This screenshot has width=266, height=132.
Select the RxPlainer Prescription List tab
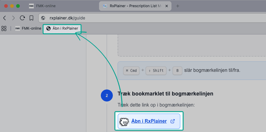[x=135, y=6]
